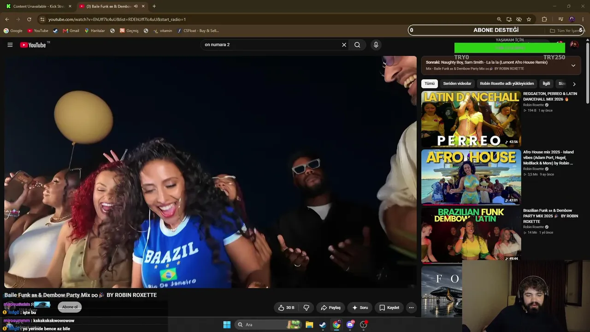Open a new browser tab
Screen dimensions: 590x332
pyautogui.click(x=154, y=6)
